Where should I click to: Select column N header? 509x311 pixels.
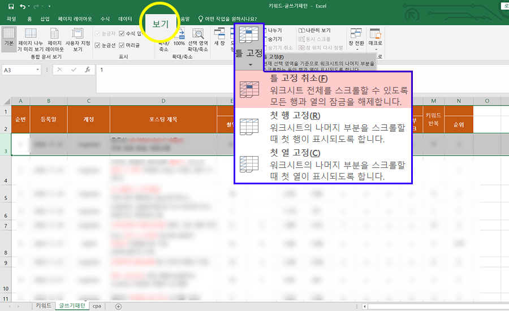pyautogui.click(x=459, y=101)
